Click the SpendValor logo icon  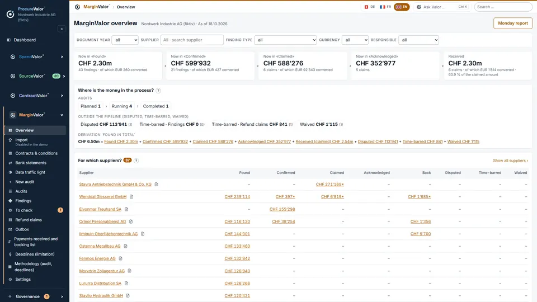[x=13, y=57]
